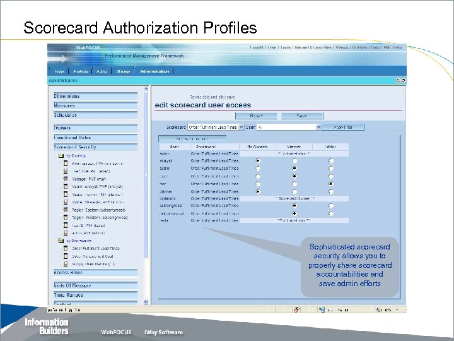The width and height of the screenshot is (454, 341).
Task: Click the No Access column header
Action: tap(257, 147)
